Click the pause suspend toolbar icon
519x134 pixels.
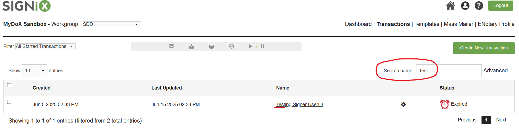coord(262,46)
